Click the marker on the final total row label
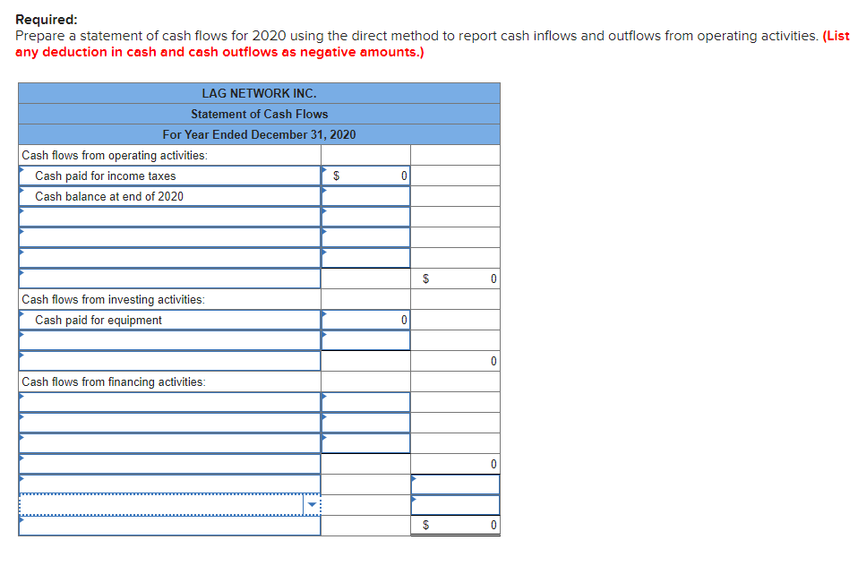 tap(21, 525)
